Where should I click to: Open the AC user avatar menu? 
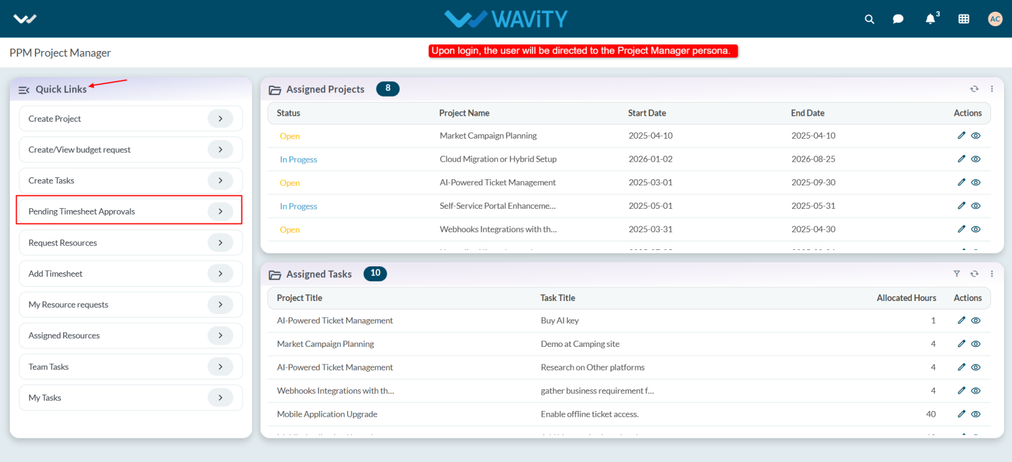995,19
